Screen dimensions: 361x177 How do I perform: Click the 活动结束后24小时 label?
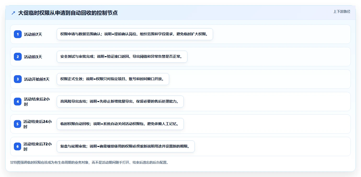pos(38,124)
